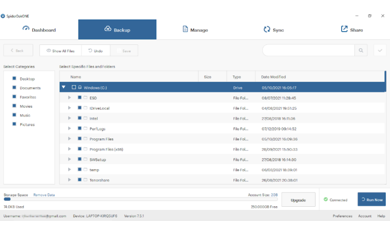This screenshot has width=390, height=234.
Task: Expand the Program Files folder
Action: click(x=69, y=139)
